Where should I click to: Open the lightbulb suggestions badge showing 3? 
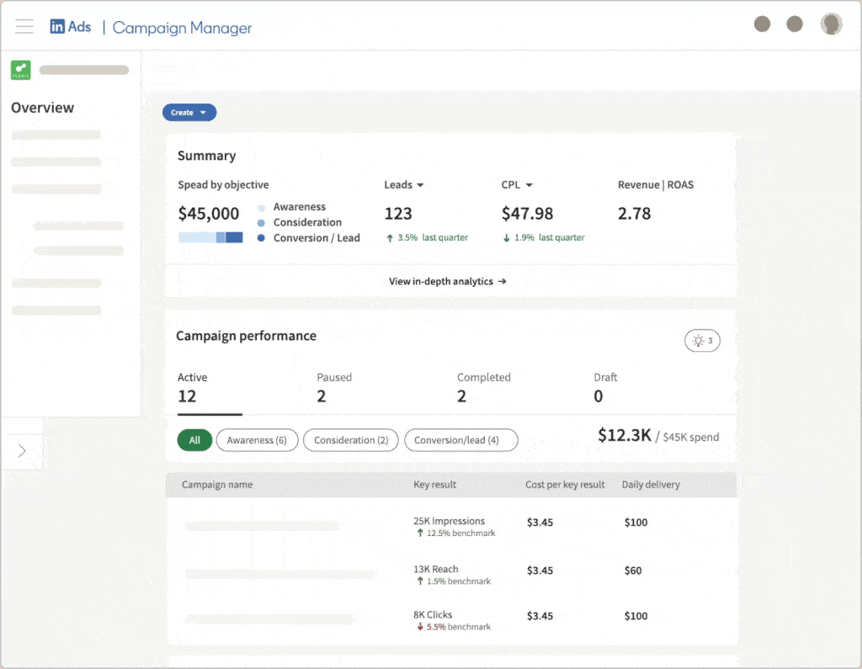pos(702,340)
